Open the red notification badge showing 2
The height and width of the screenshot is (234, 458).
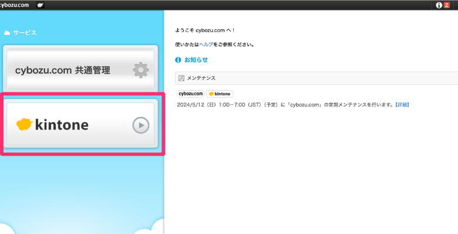[x=446, y=5]
